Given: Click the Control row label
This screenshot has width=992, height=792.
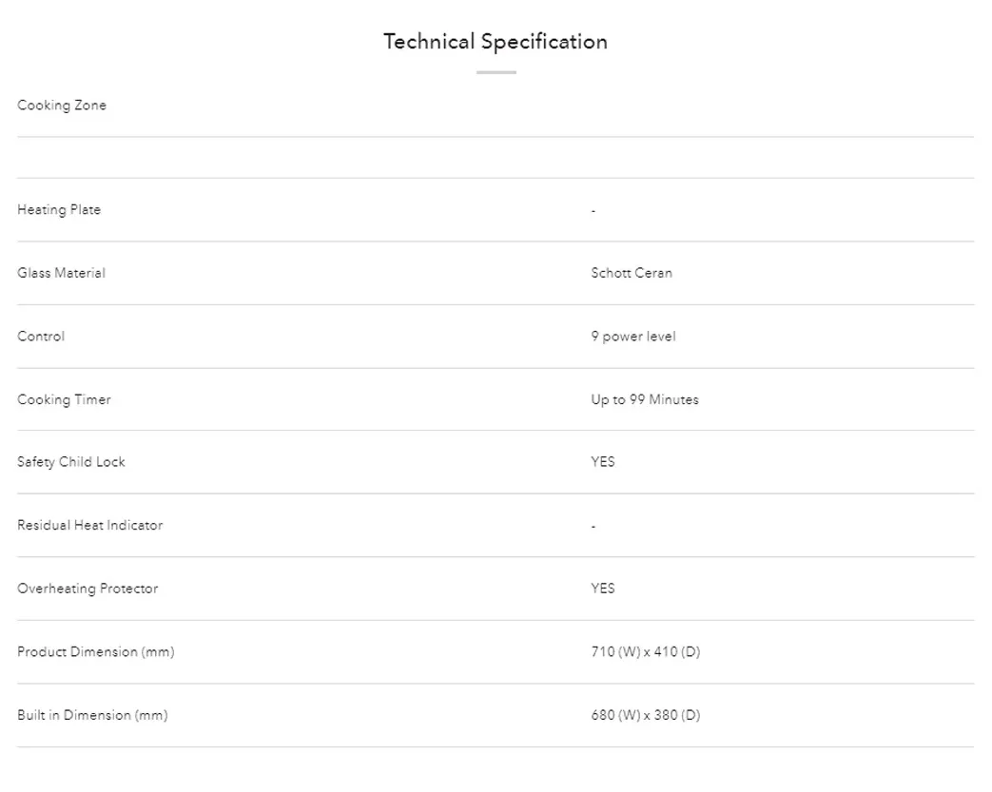Looking at the screenshot, I should 41,337.
